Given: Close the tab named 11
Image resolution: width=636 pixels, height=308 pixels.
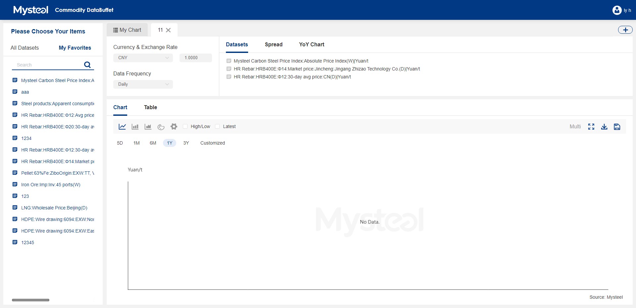Looking at the screenshot, I should click(x=168, y=30).
